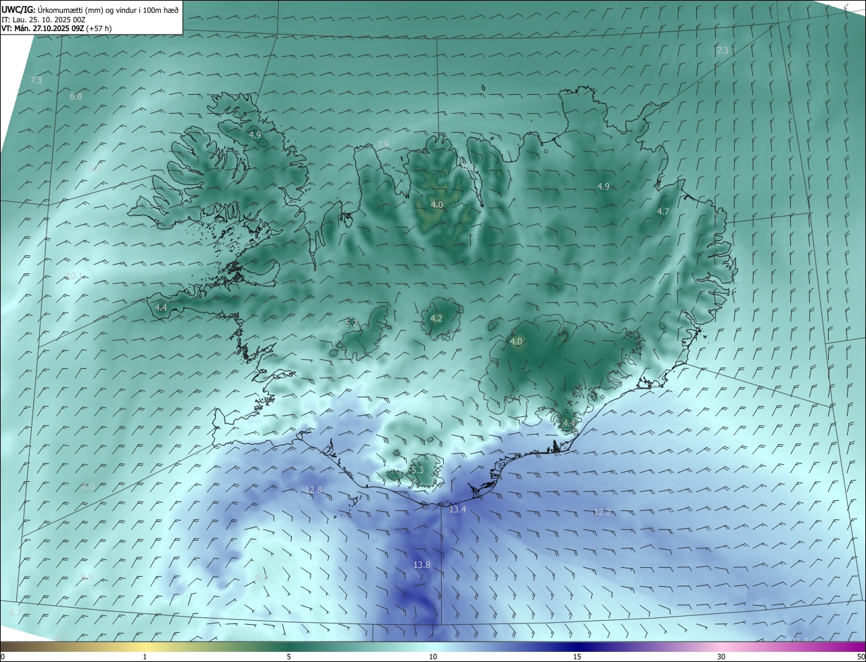
Task: Click the "VT: Mán. 27.10.2025 09Z (+57 h)" line
Action: pyautogui.click(x=56, y=28)
